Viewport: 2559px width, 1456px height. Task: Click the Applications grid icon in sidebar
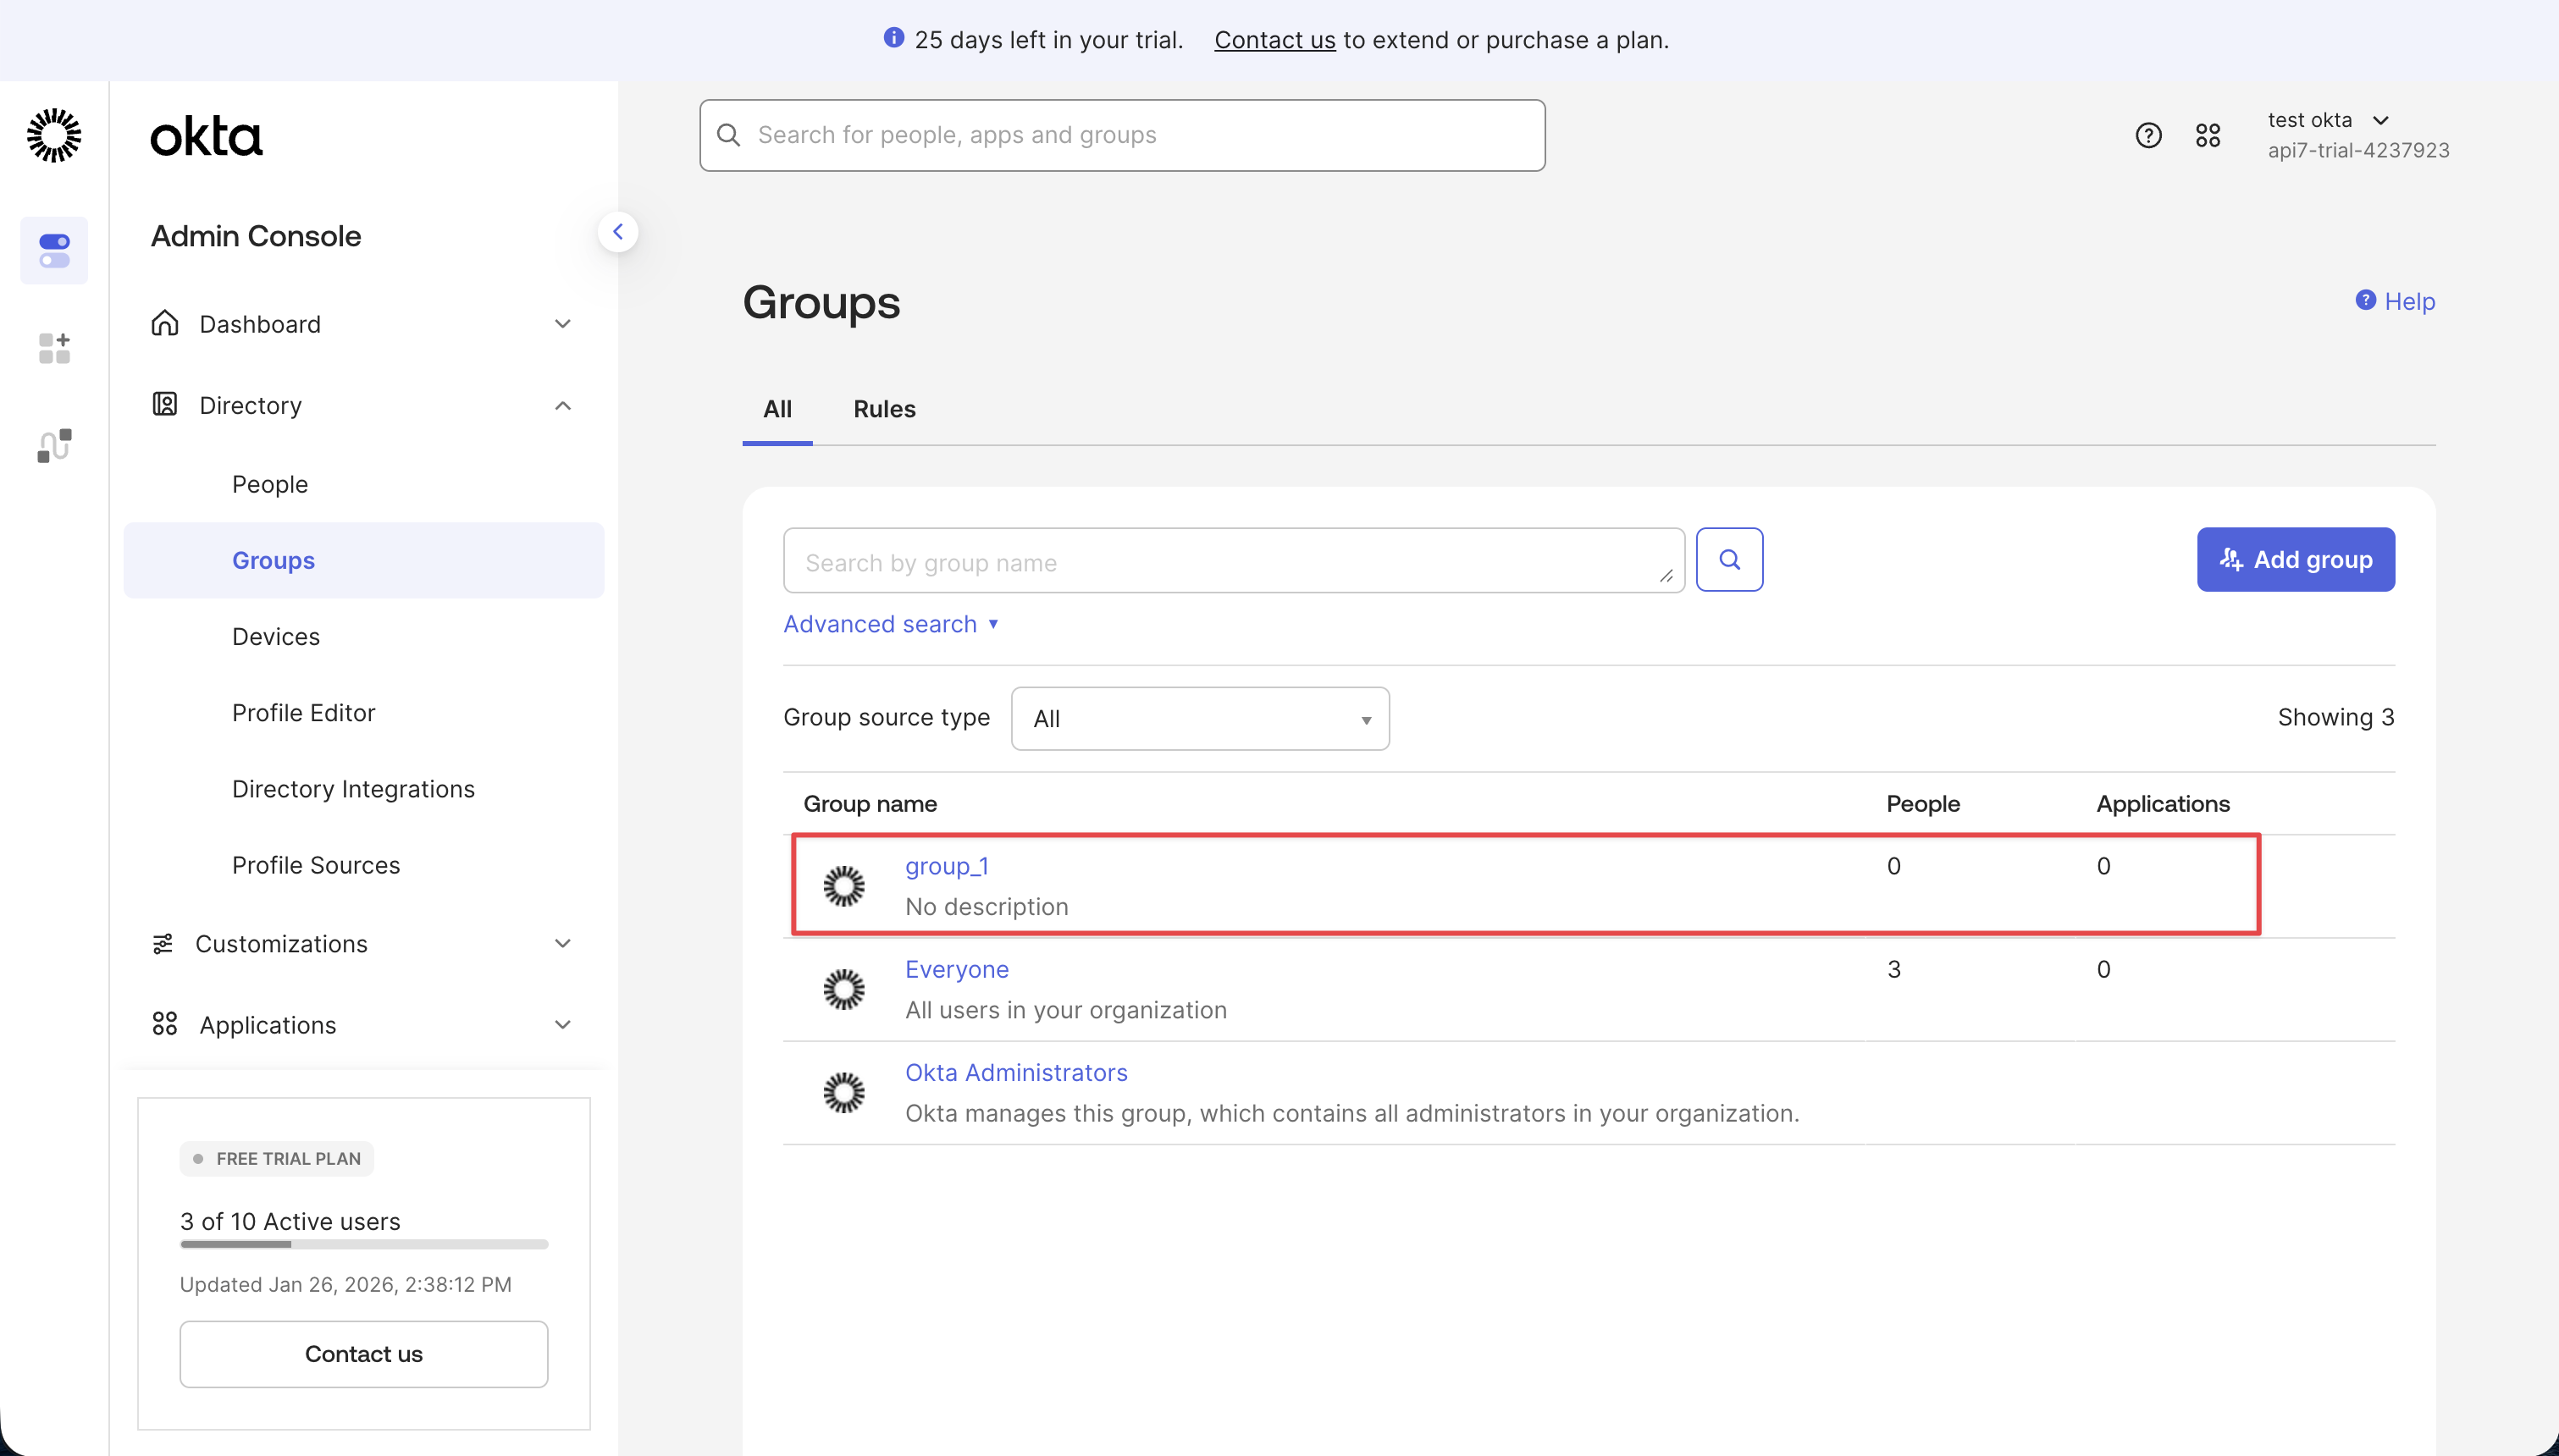coord(165,1024)
